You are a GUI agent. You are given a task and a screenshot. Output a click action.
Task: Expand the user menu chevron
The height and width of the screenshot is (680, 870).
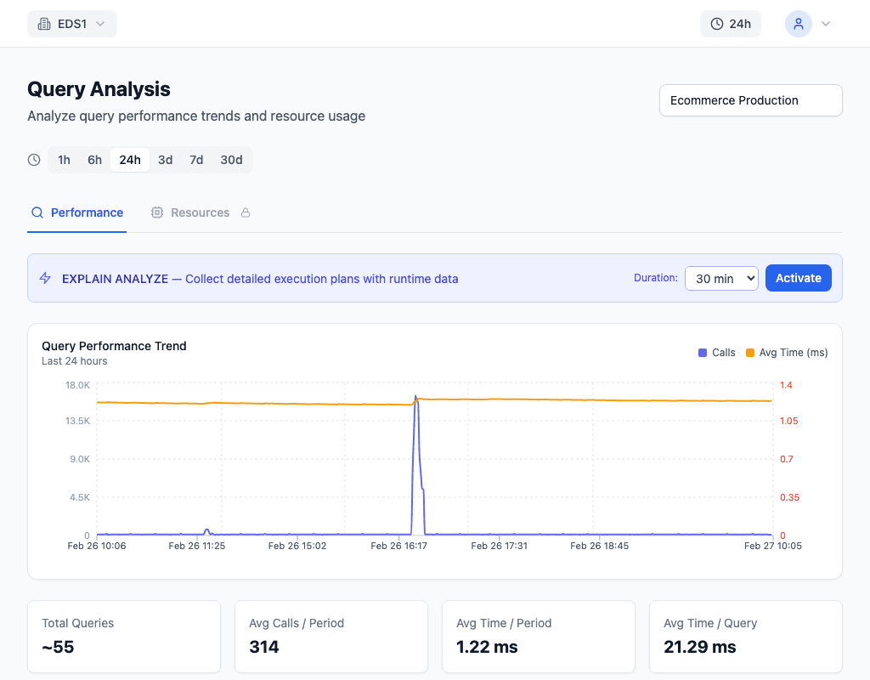825,24
